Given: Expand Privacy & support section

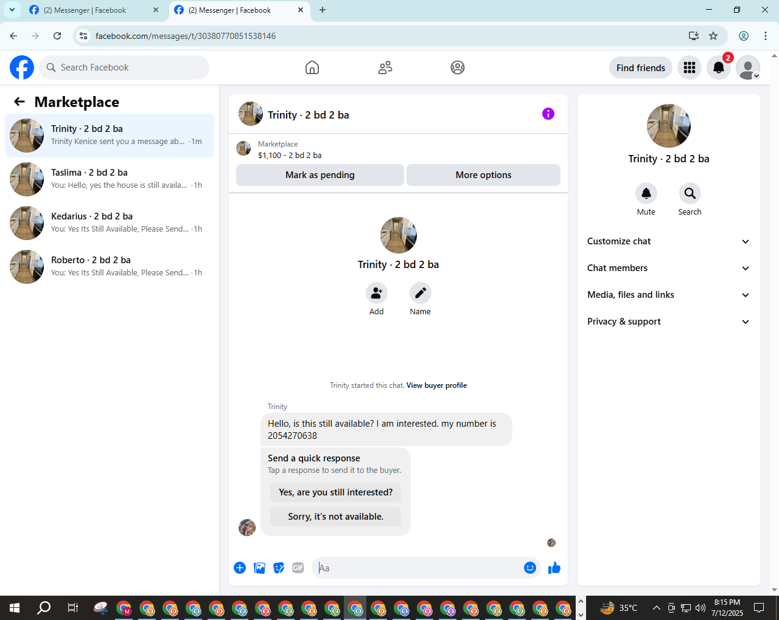Looking at the screenshot, I should pyautogui.click(x=668, y=322).
